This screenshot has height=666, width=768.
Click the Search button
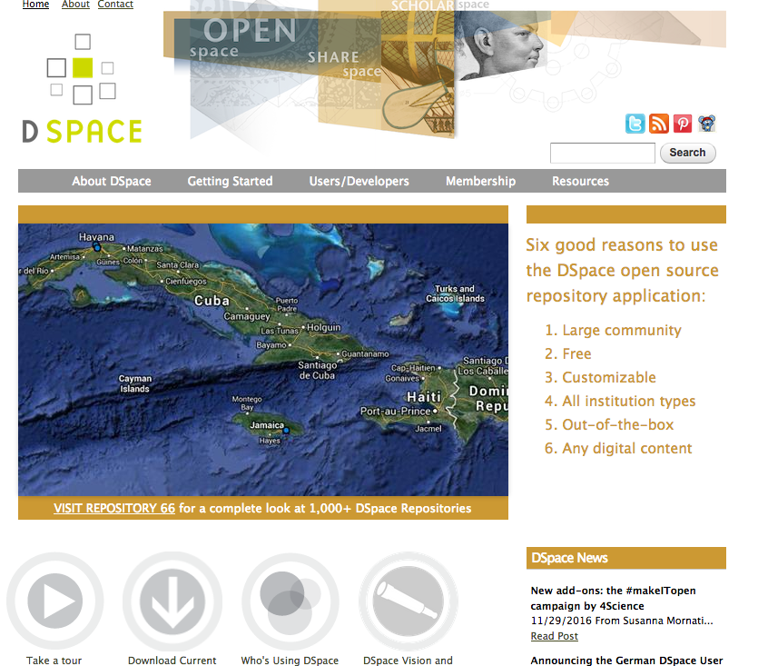coord(688,153)
